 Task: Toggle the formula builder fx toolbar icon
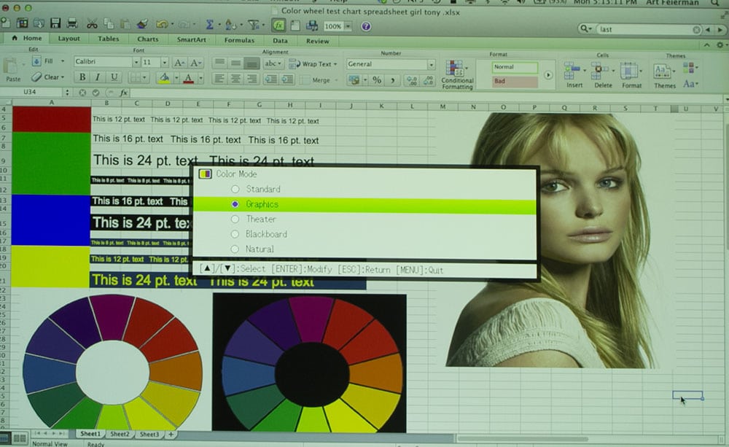tap(278, 25)
